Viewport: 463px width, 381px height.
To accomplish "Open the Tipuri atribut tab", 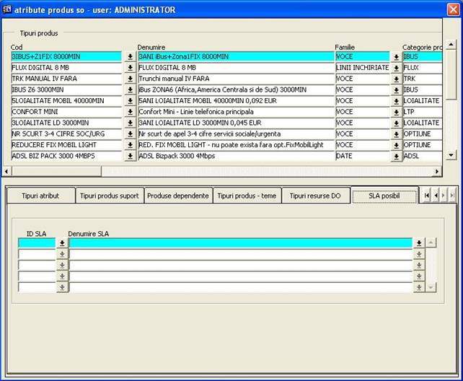I will click(x=39, y=196).
